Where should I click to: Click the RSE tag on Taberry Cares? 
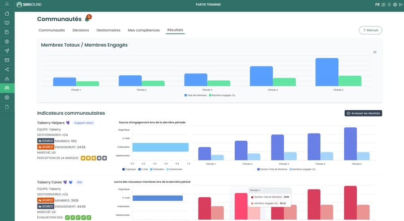[79, 182]
